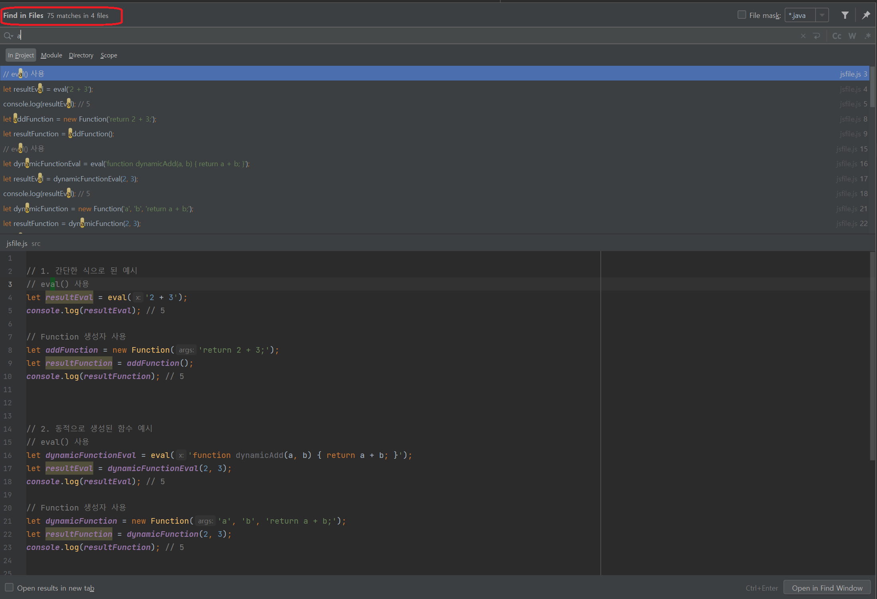Click the results list scrollbar
Viewport: 877px width, 599px height.
[x=873, y=87]
